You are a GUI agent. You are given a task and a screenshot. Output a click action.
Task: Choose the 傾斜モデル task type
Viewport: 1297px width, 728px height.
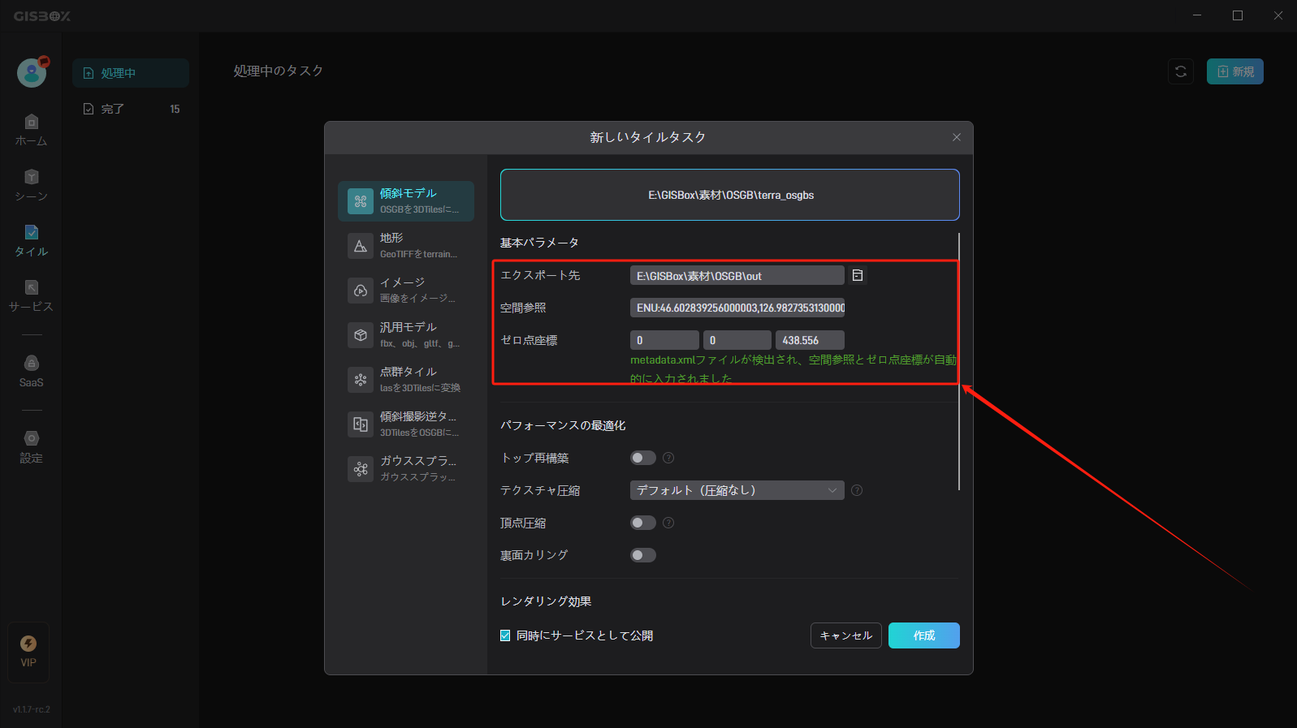coord(406,200)
